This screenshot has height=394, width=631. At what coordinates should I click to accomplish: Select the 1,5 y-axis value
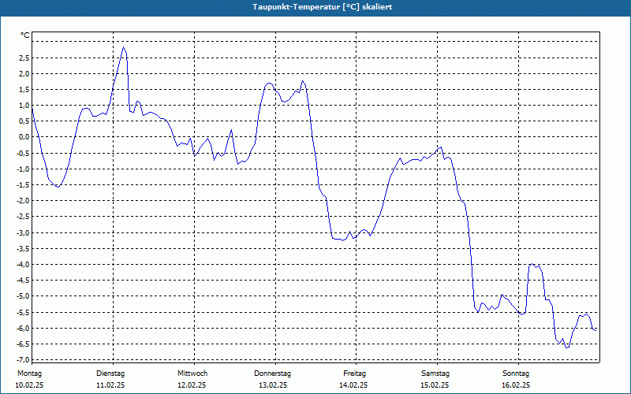pos(24,90)
